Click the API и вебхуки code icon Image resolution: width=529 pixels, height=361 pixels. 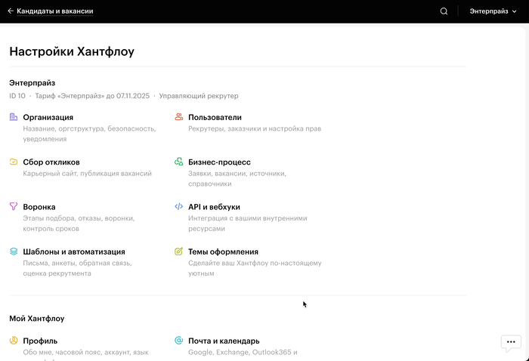pos(179,206)
